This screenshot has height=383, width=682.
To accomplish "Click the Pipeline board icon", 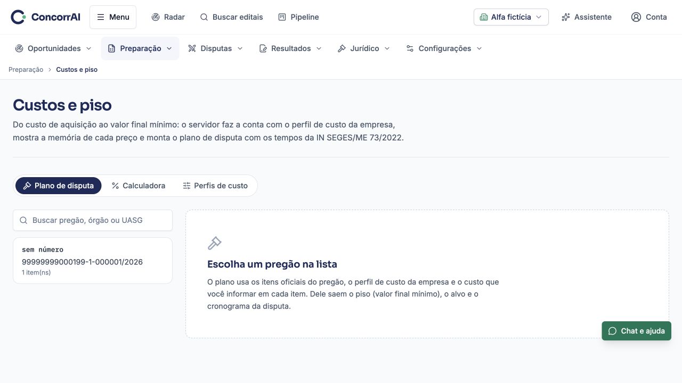I will point(282,17).
